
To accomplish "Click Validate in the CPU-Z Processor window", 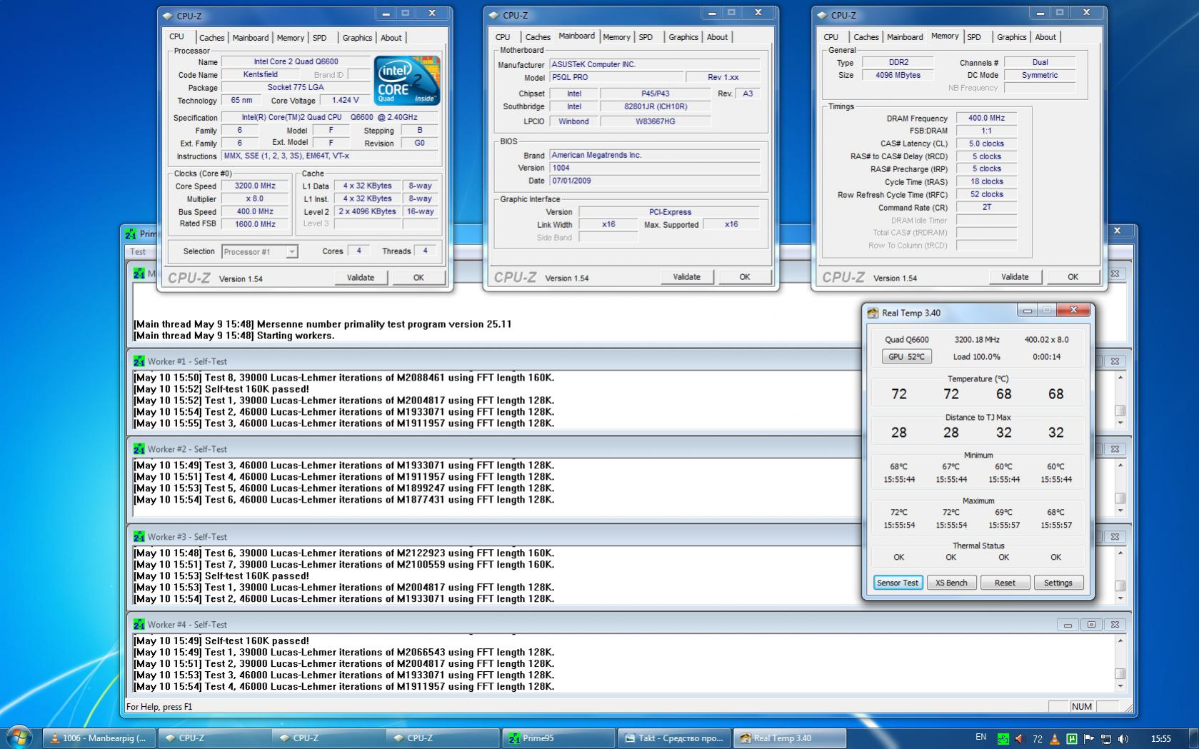I will [361, 278].
